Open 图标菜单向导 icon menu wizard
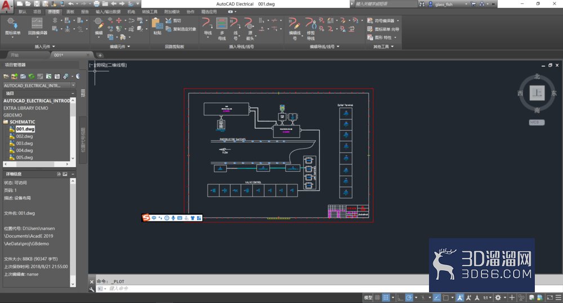This screenshot has height=303, width=563. (383, 29)
